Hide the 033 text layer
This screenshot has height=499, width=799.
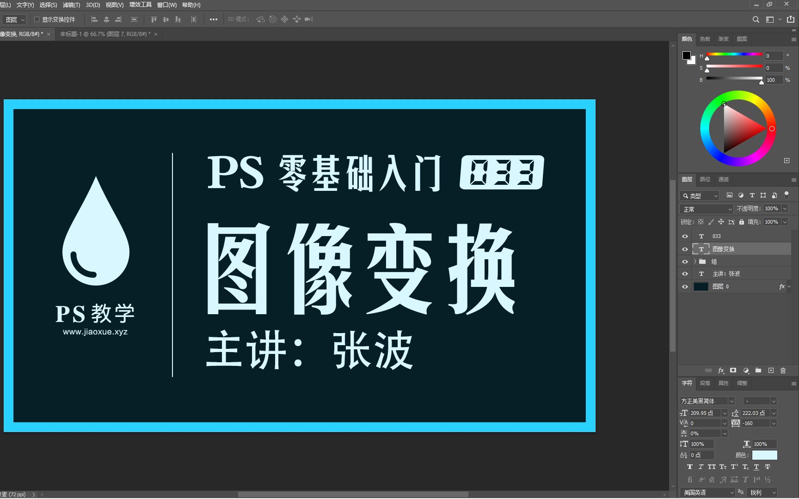click(x=685, y=236)
